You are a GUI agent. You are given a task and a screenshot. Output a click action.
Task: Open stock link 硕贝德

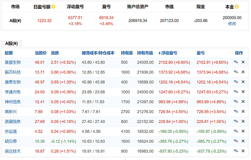tap(11, 141)
